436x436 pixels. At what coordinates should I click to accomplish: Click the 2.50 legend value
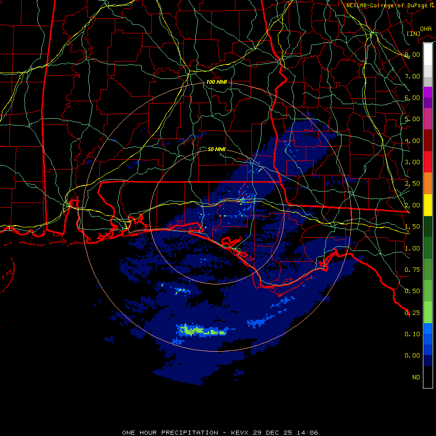pyautogui.click(x=412, y=184)
